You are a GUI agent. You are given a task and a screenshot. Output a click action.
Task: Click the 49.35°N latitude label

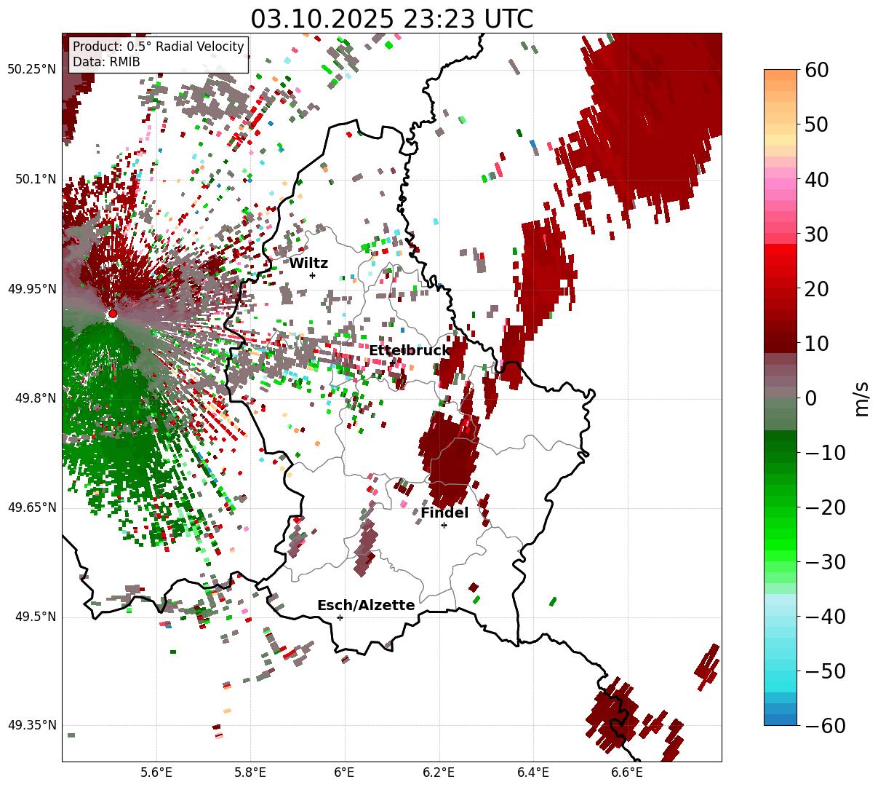[x=31, y=725]
